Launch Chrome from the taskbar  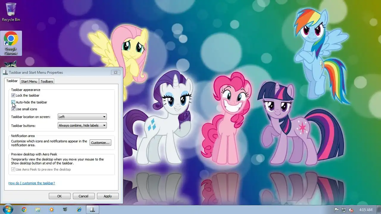point(24,210)
